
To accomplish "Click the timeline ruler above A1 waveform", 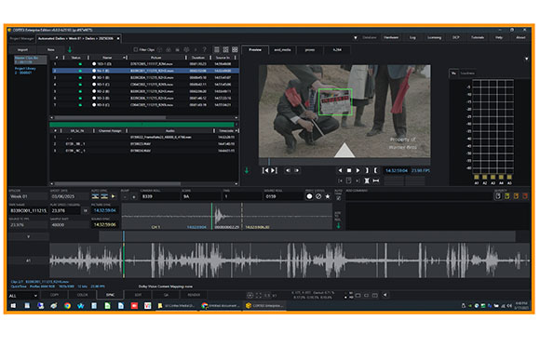I will pos(307,236).
